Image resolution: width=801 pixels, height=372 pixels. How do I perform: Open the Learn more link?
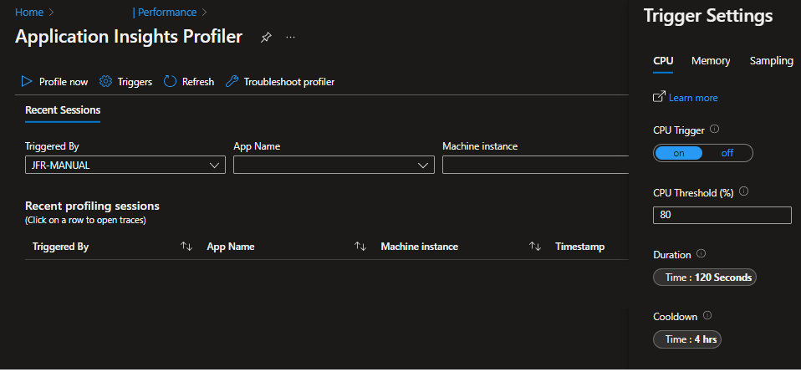click(x=693, y=98)
